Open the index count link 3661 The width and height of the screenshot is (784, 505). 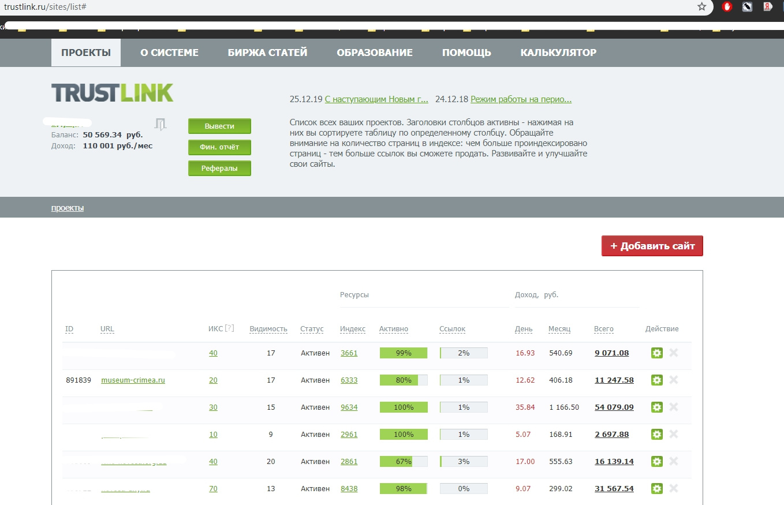click(x=349, y=353)
